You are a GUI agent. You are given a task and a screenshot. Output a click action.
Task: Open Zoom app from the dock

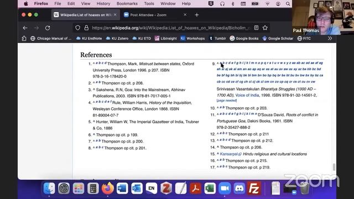coord(225,188)
